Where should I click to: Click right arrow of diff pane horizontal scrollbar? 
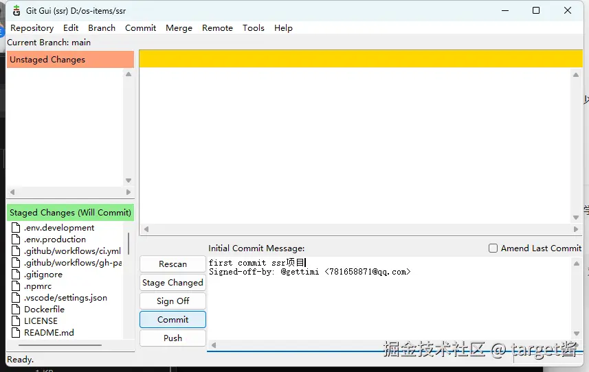coord(576,229)
